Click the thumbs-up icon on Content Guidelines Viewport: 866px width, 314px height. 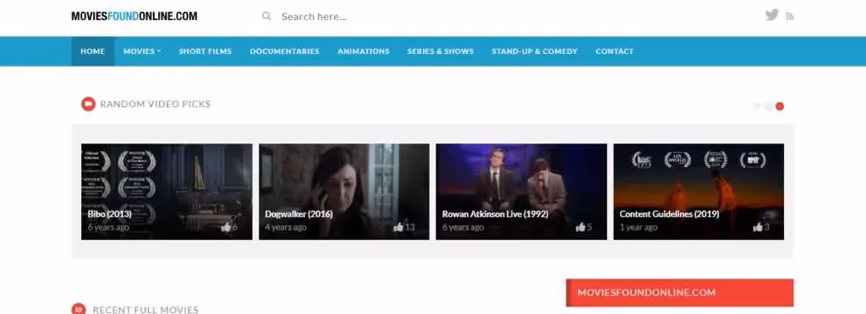click(x=758, y=227)
